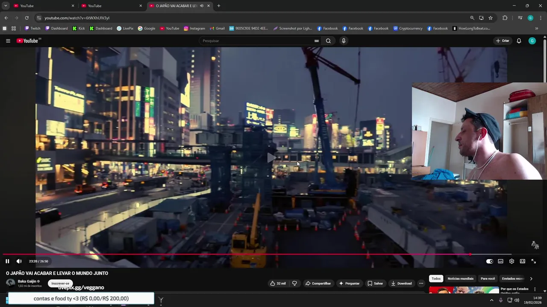547x307 pixels.
Task: Open the HowLongToBeat bookmark
Action: click(x=471, y=29)
